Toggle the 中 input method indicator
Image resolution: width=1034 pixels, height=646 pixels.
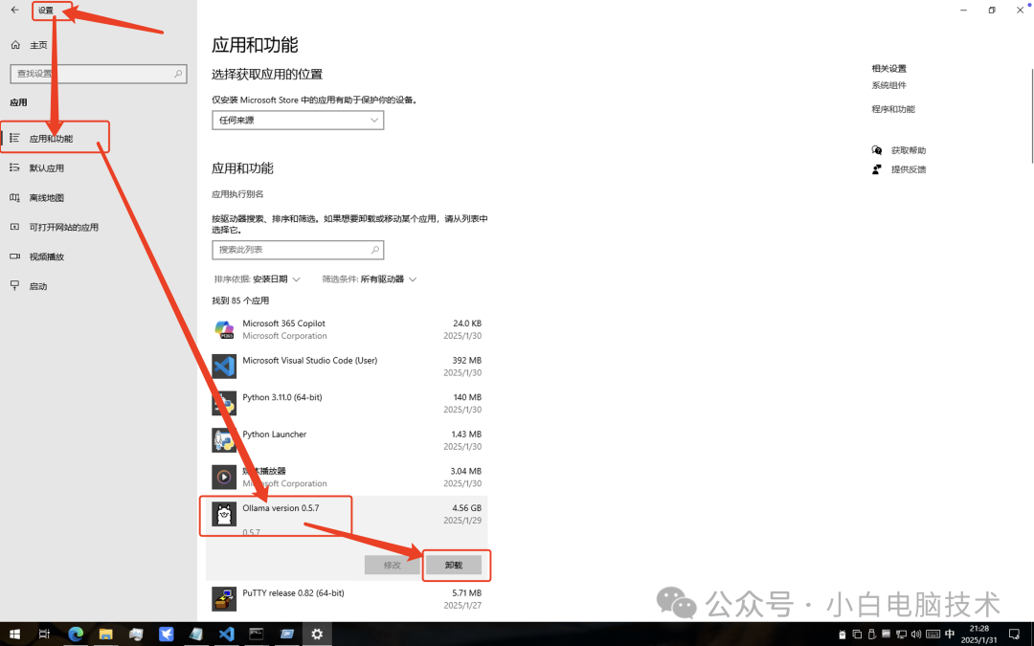(950, 635)
